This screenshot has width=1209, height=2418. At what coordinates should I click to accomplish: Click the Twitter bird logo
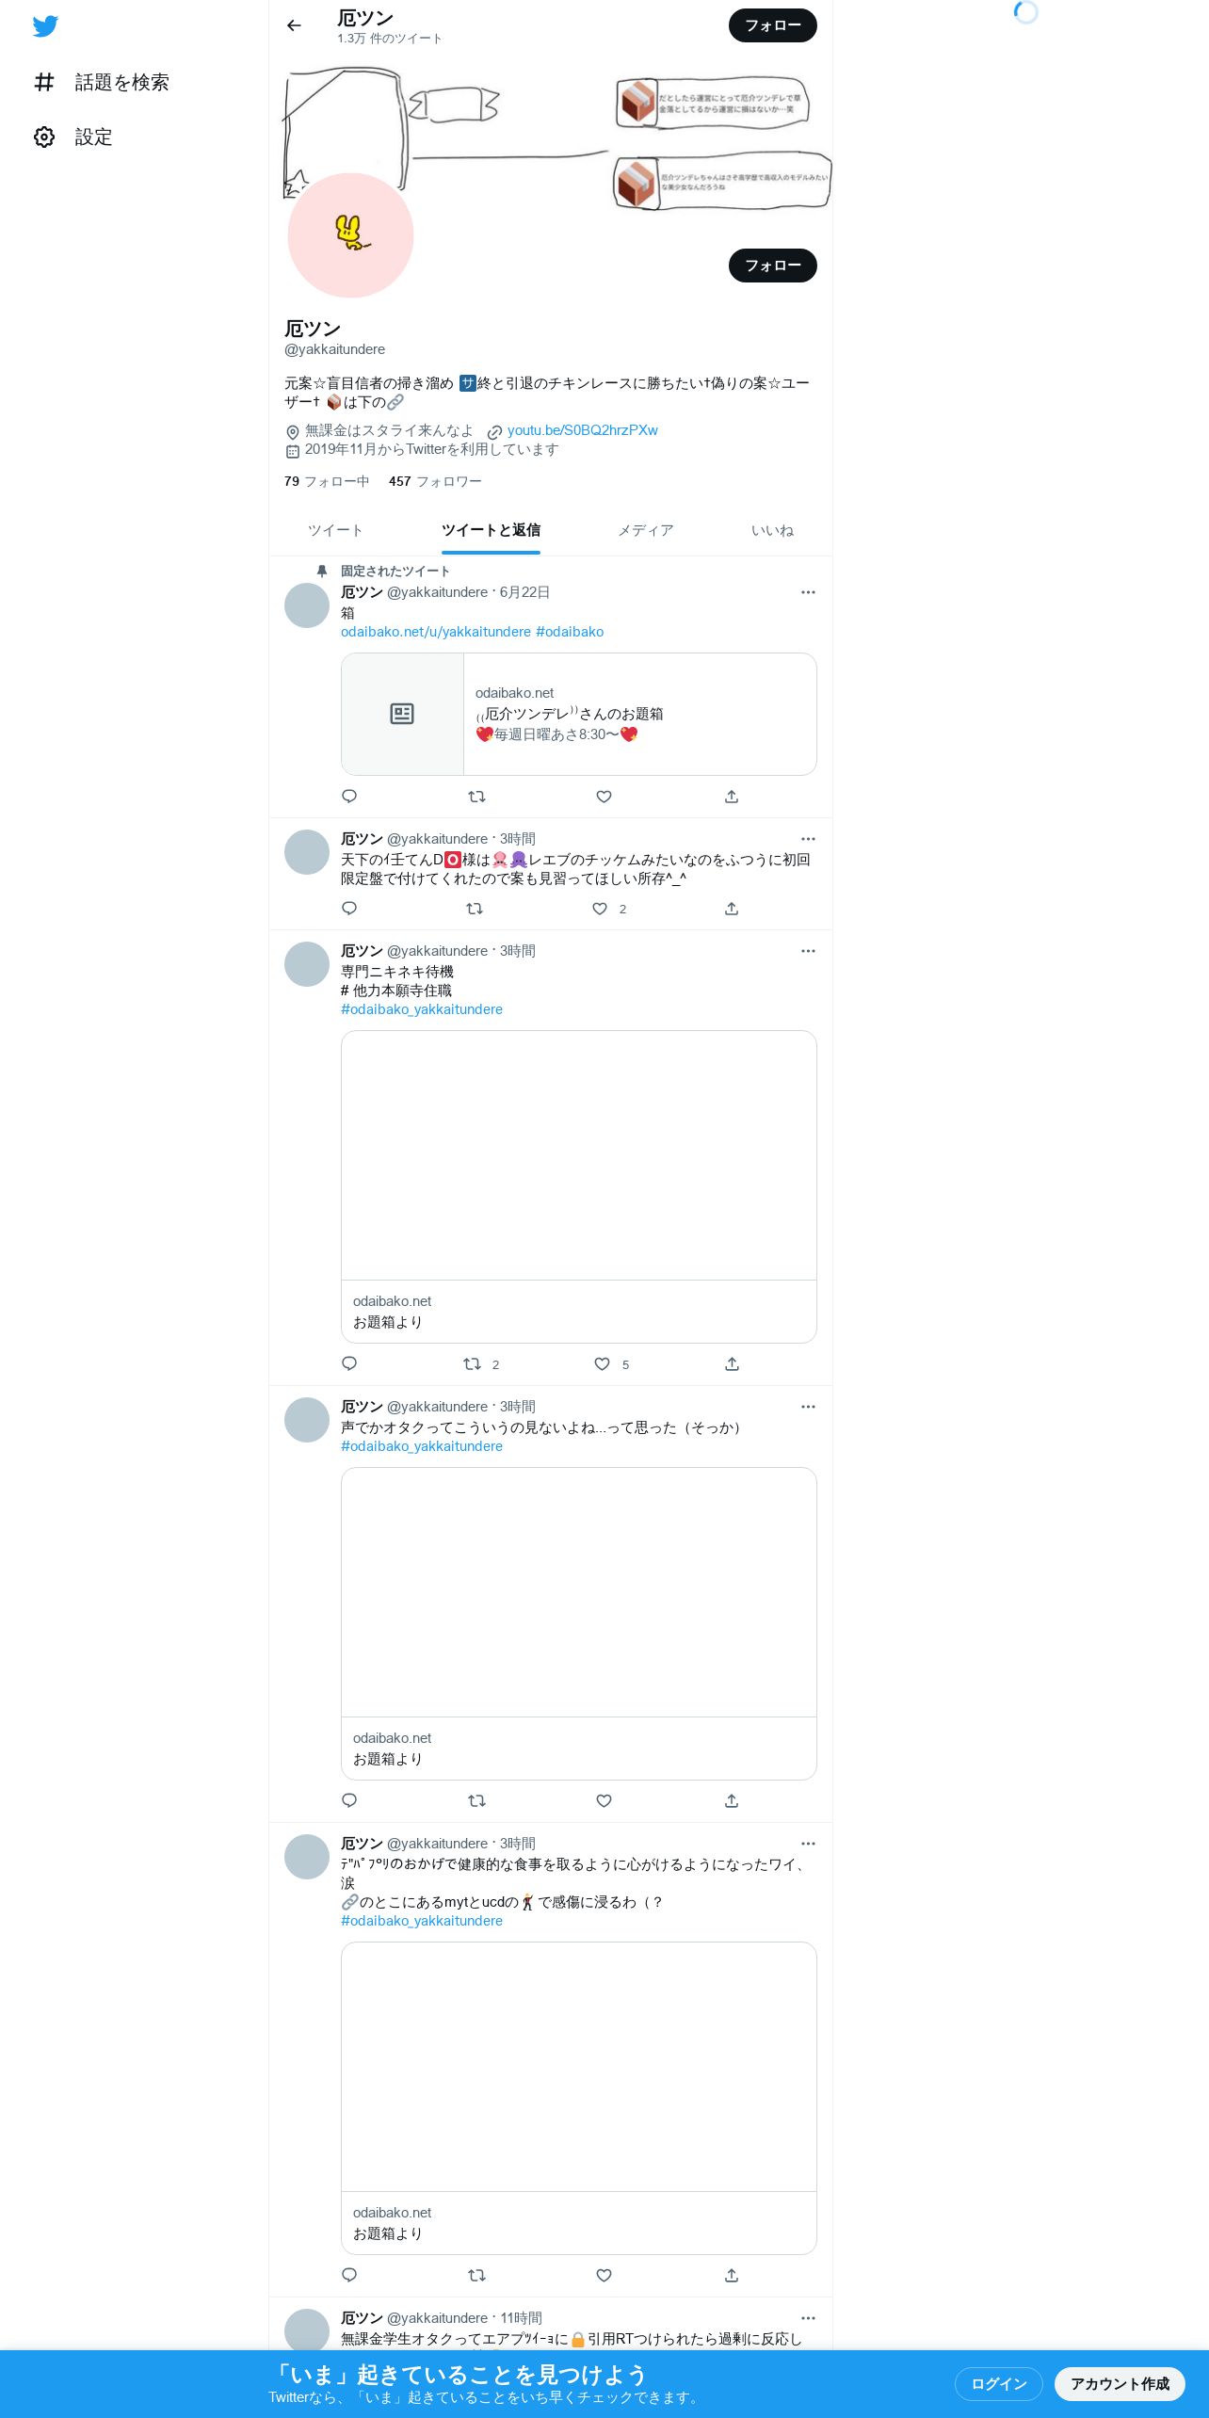[x=45, y=25]
